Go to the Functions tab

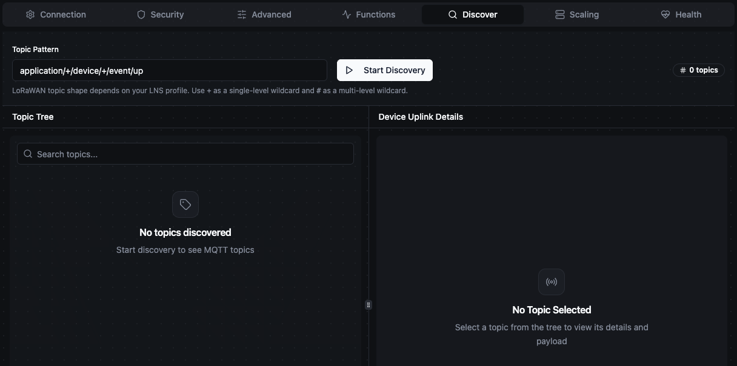click(x=368, y=15)
